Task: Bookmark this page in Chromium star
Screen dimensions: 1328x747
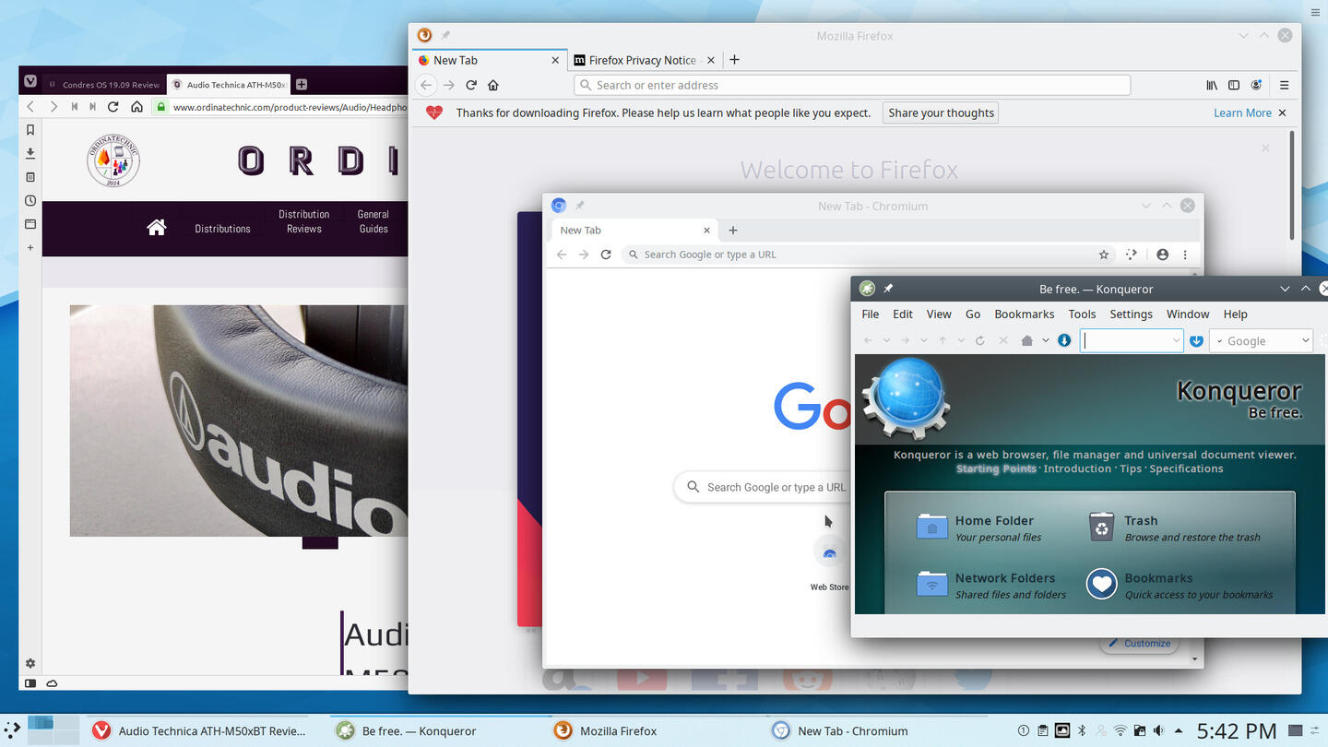Action: 1103,255
